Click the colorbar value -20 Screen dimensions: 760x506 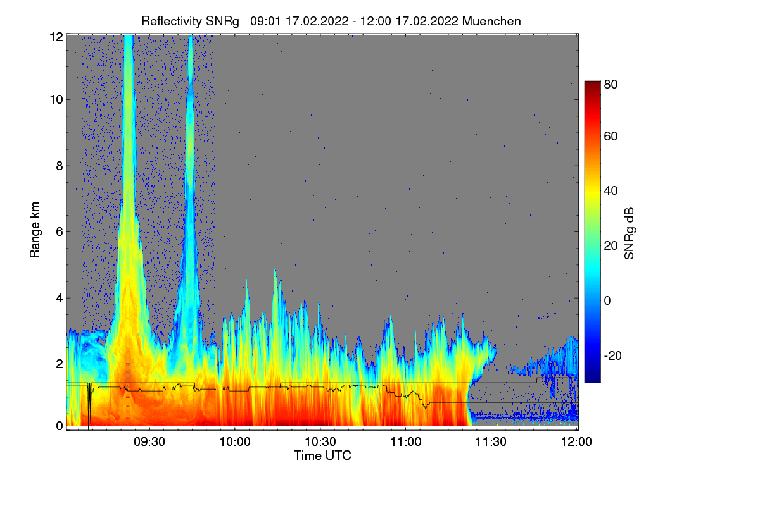point(612,355)
